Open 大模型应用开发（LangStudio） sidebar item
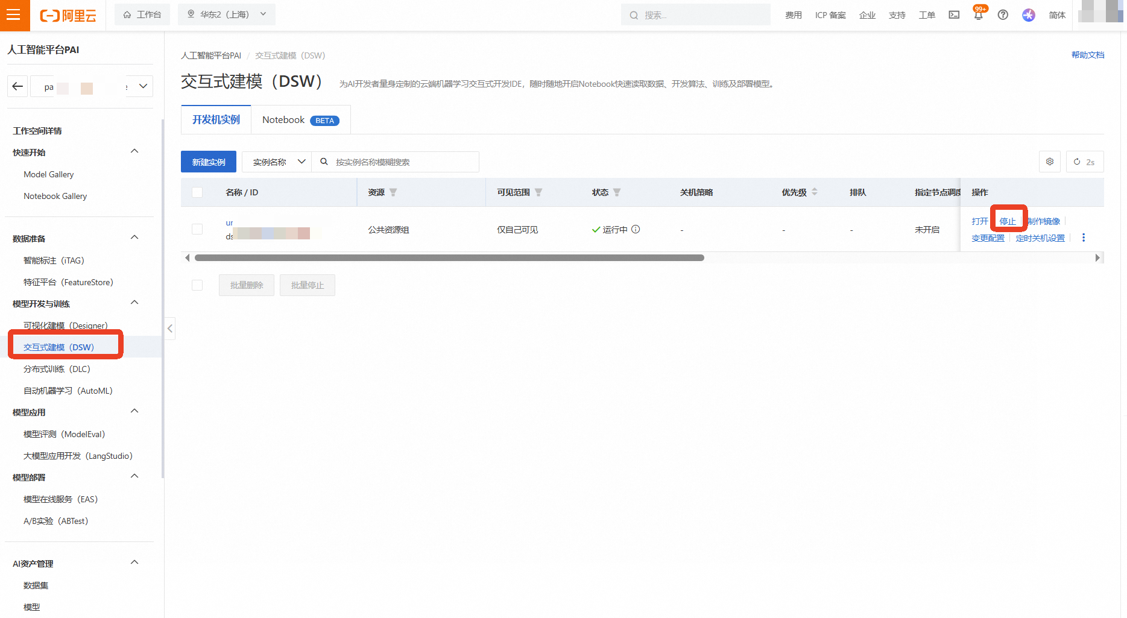1127x618 pixels. [x=78, y=456]
